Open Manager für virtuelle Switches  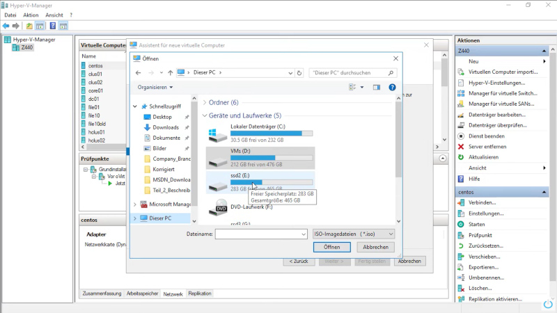pyautogui.click(x=503, y=93)
